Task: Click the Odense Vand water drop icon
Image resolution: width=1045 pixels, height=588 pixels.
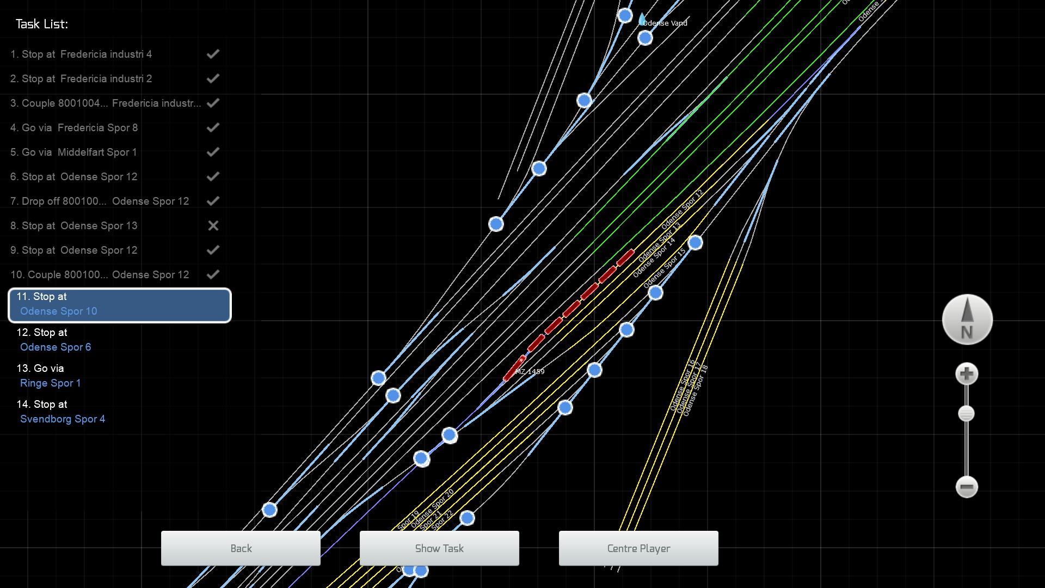Action: 642,19
